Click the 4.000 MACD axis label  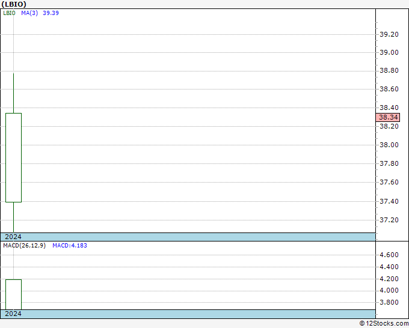click(389, 291)
